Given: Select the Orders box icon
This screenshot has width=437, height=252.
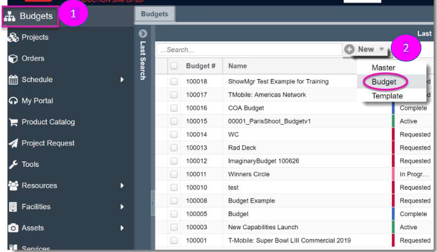Looking at the screenshot, I should tap(13, 58).
